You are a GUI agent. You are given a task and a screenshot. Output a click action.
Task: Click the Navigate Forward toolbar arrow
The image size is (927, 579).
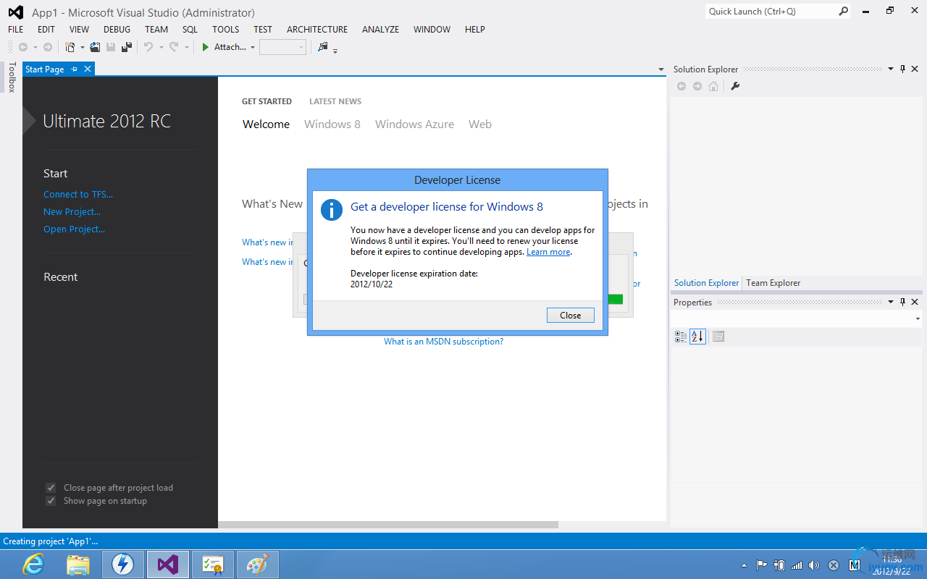[x=48, y=47]
